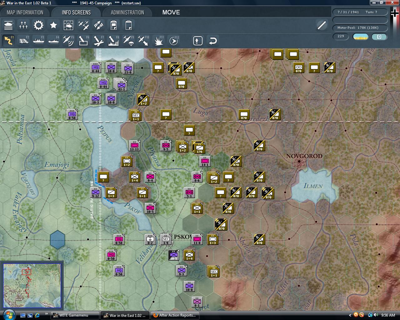Select the 9-4 pink unit counter
This screenshot has height=320, width=400.
[150, 177]
